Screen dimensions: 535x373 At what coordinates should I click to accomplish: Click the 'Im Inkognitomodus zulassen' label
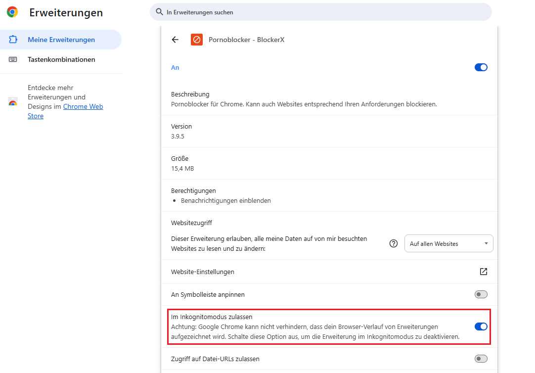[x=212, y=317]
